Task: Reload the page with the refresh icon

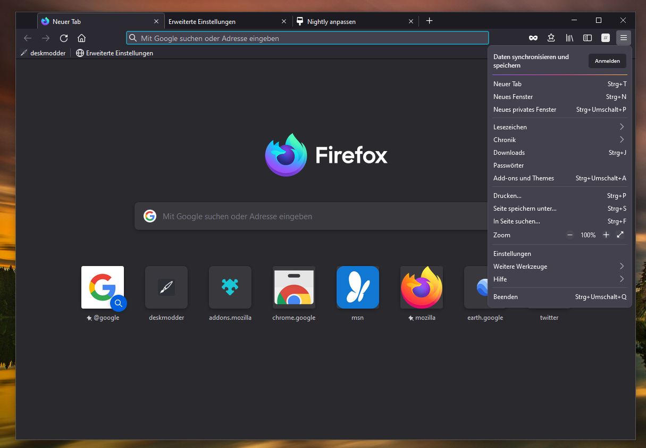Action: (x=64, y=38)
